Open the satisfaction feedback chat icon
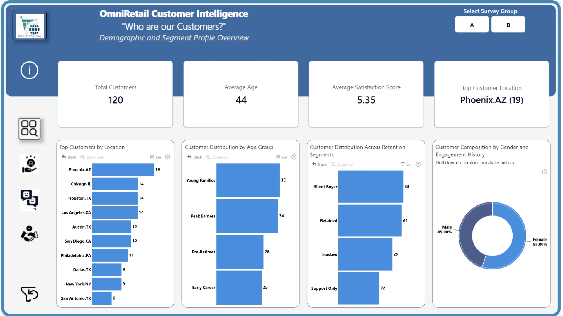 tap(29, 200)
